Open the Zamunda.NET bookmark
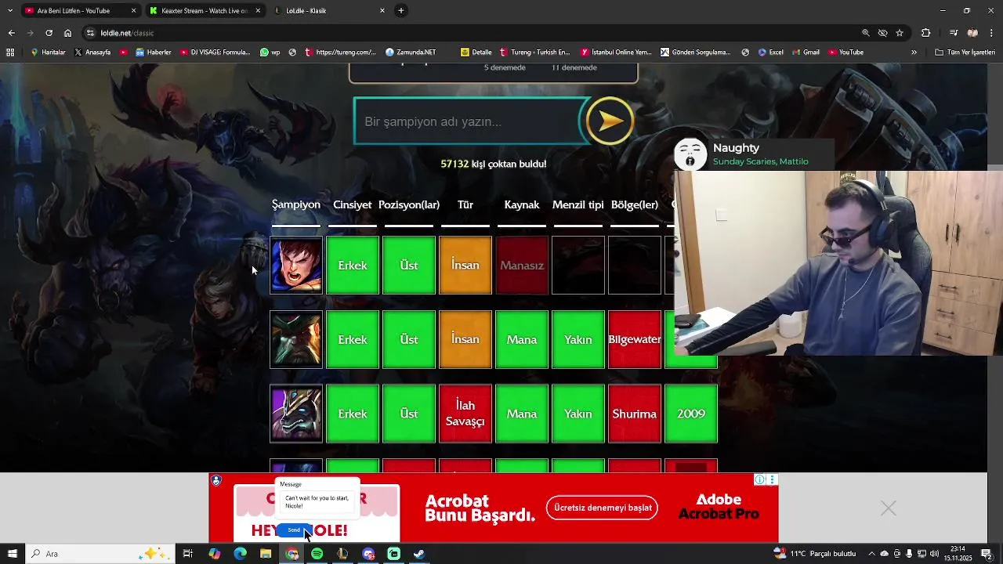The image size is (1003, 564). click(411, 52)
